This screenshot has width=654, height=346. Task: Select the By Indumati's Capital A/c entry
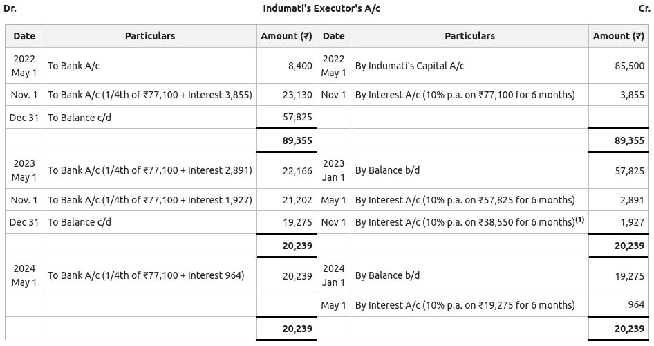[x=409, y=66]
